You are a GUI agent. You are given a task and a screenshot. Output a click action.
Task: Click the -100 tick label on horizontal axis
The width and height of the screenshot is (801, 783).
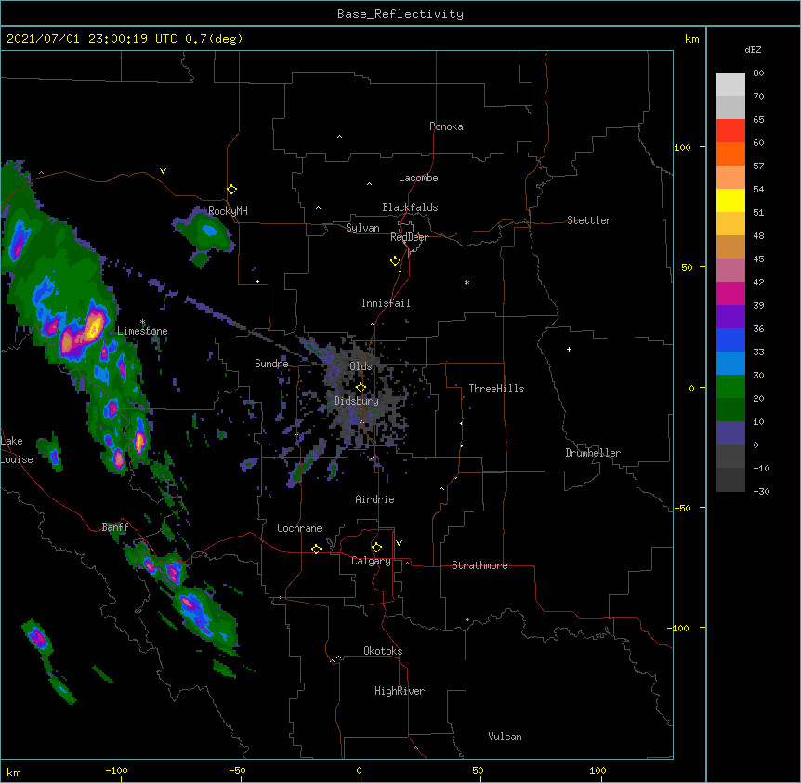click(x=116, y=770)
